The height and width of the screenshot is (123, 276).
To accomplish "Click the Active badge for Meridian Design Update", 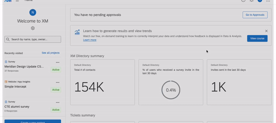I will (56, 70).
